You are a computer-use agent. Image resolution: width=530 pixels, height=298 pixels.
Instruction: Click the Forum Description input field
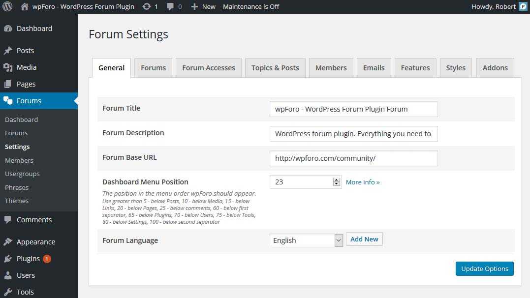coord(353,134)
